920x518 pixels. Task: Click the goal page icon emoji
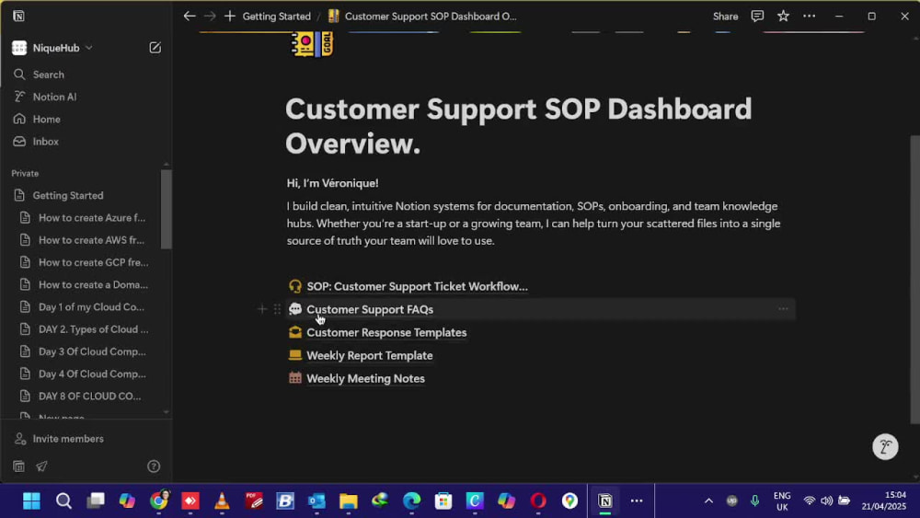(312, 43)
